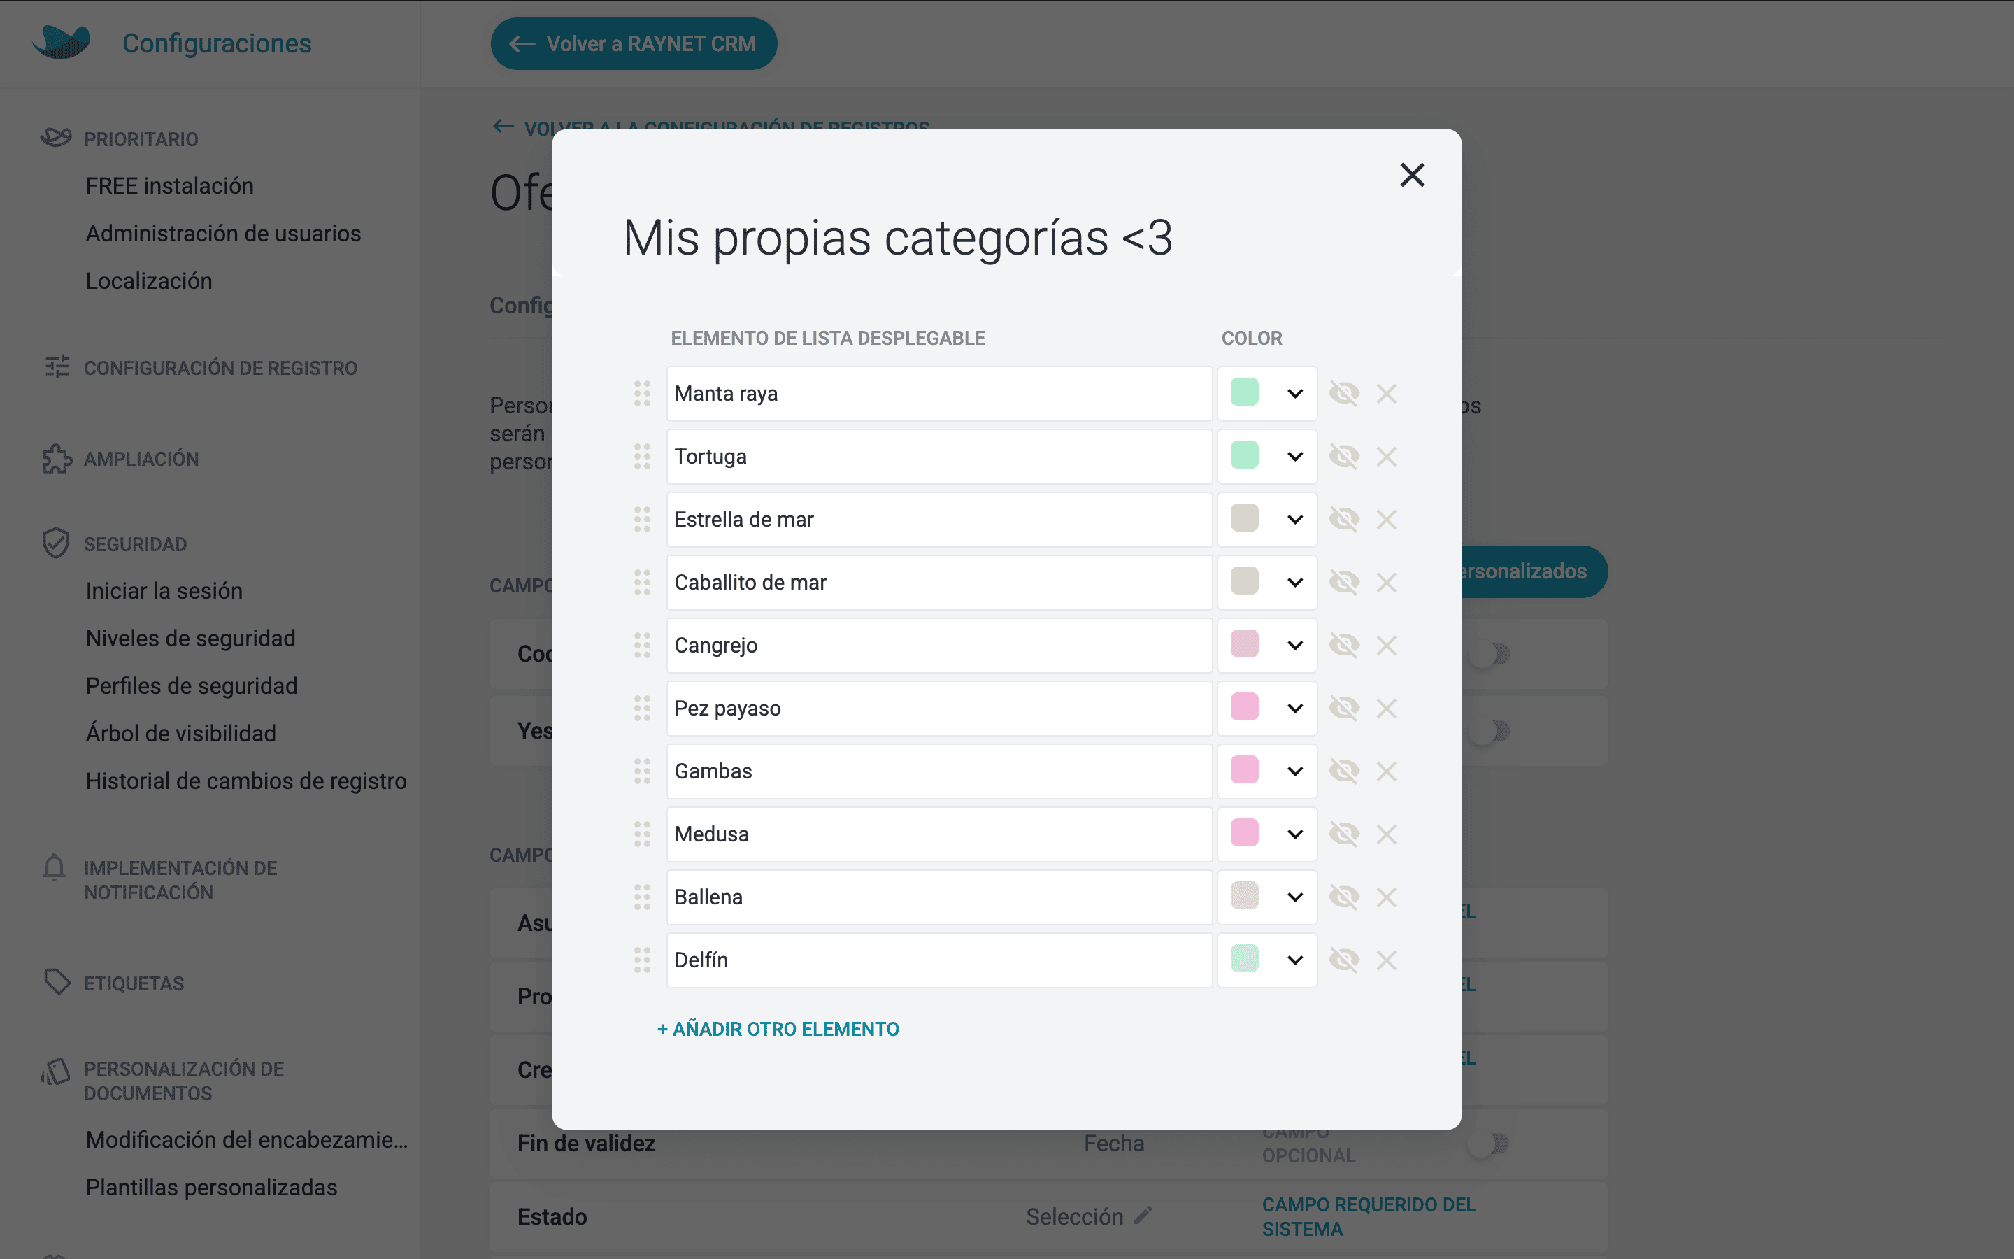Click the Prioritario leaf icon in sidebar
Image resolution: width=2014 pixels, height=1259 pixels.
coord(55,137)
